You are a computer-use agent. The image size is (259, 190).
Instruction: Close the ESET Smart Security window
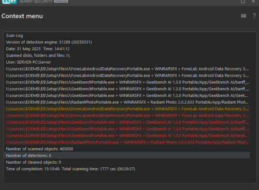point(253,2)
